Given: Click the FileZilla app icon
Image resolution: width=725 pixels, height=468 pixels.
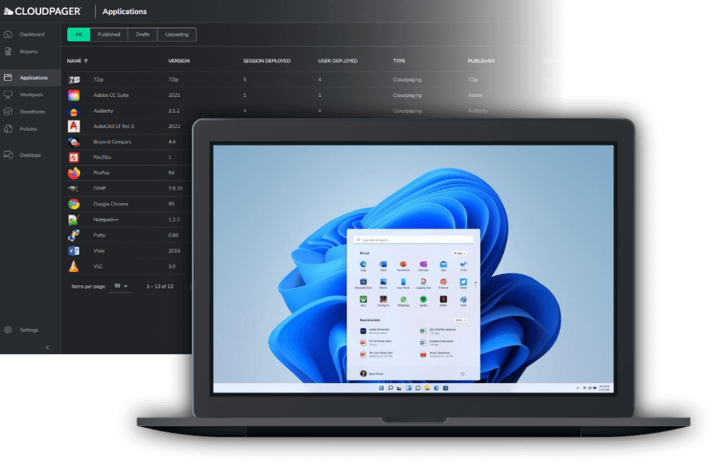Looking at the screenshot, I should pyautogui.click(x=74, y=157).
